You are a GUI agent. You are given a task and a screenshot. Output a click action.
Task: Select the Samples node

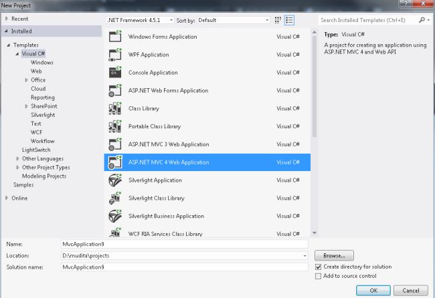[x=23, y=184]
